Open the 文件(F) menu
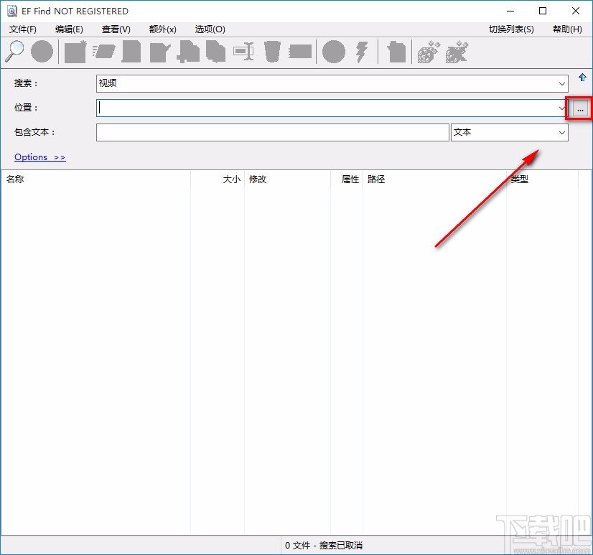The width and height of the screenshot is (593, 555). [x=23, y=29]
